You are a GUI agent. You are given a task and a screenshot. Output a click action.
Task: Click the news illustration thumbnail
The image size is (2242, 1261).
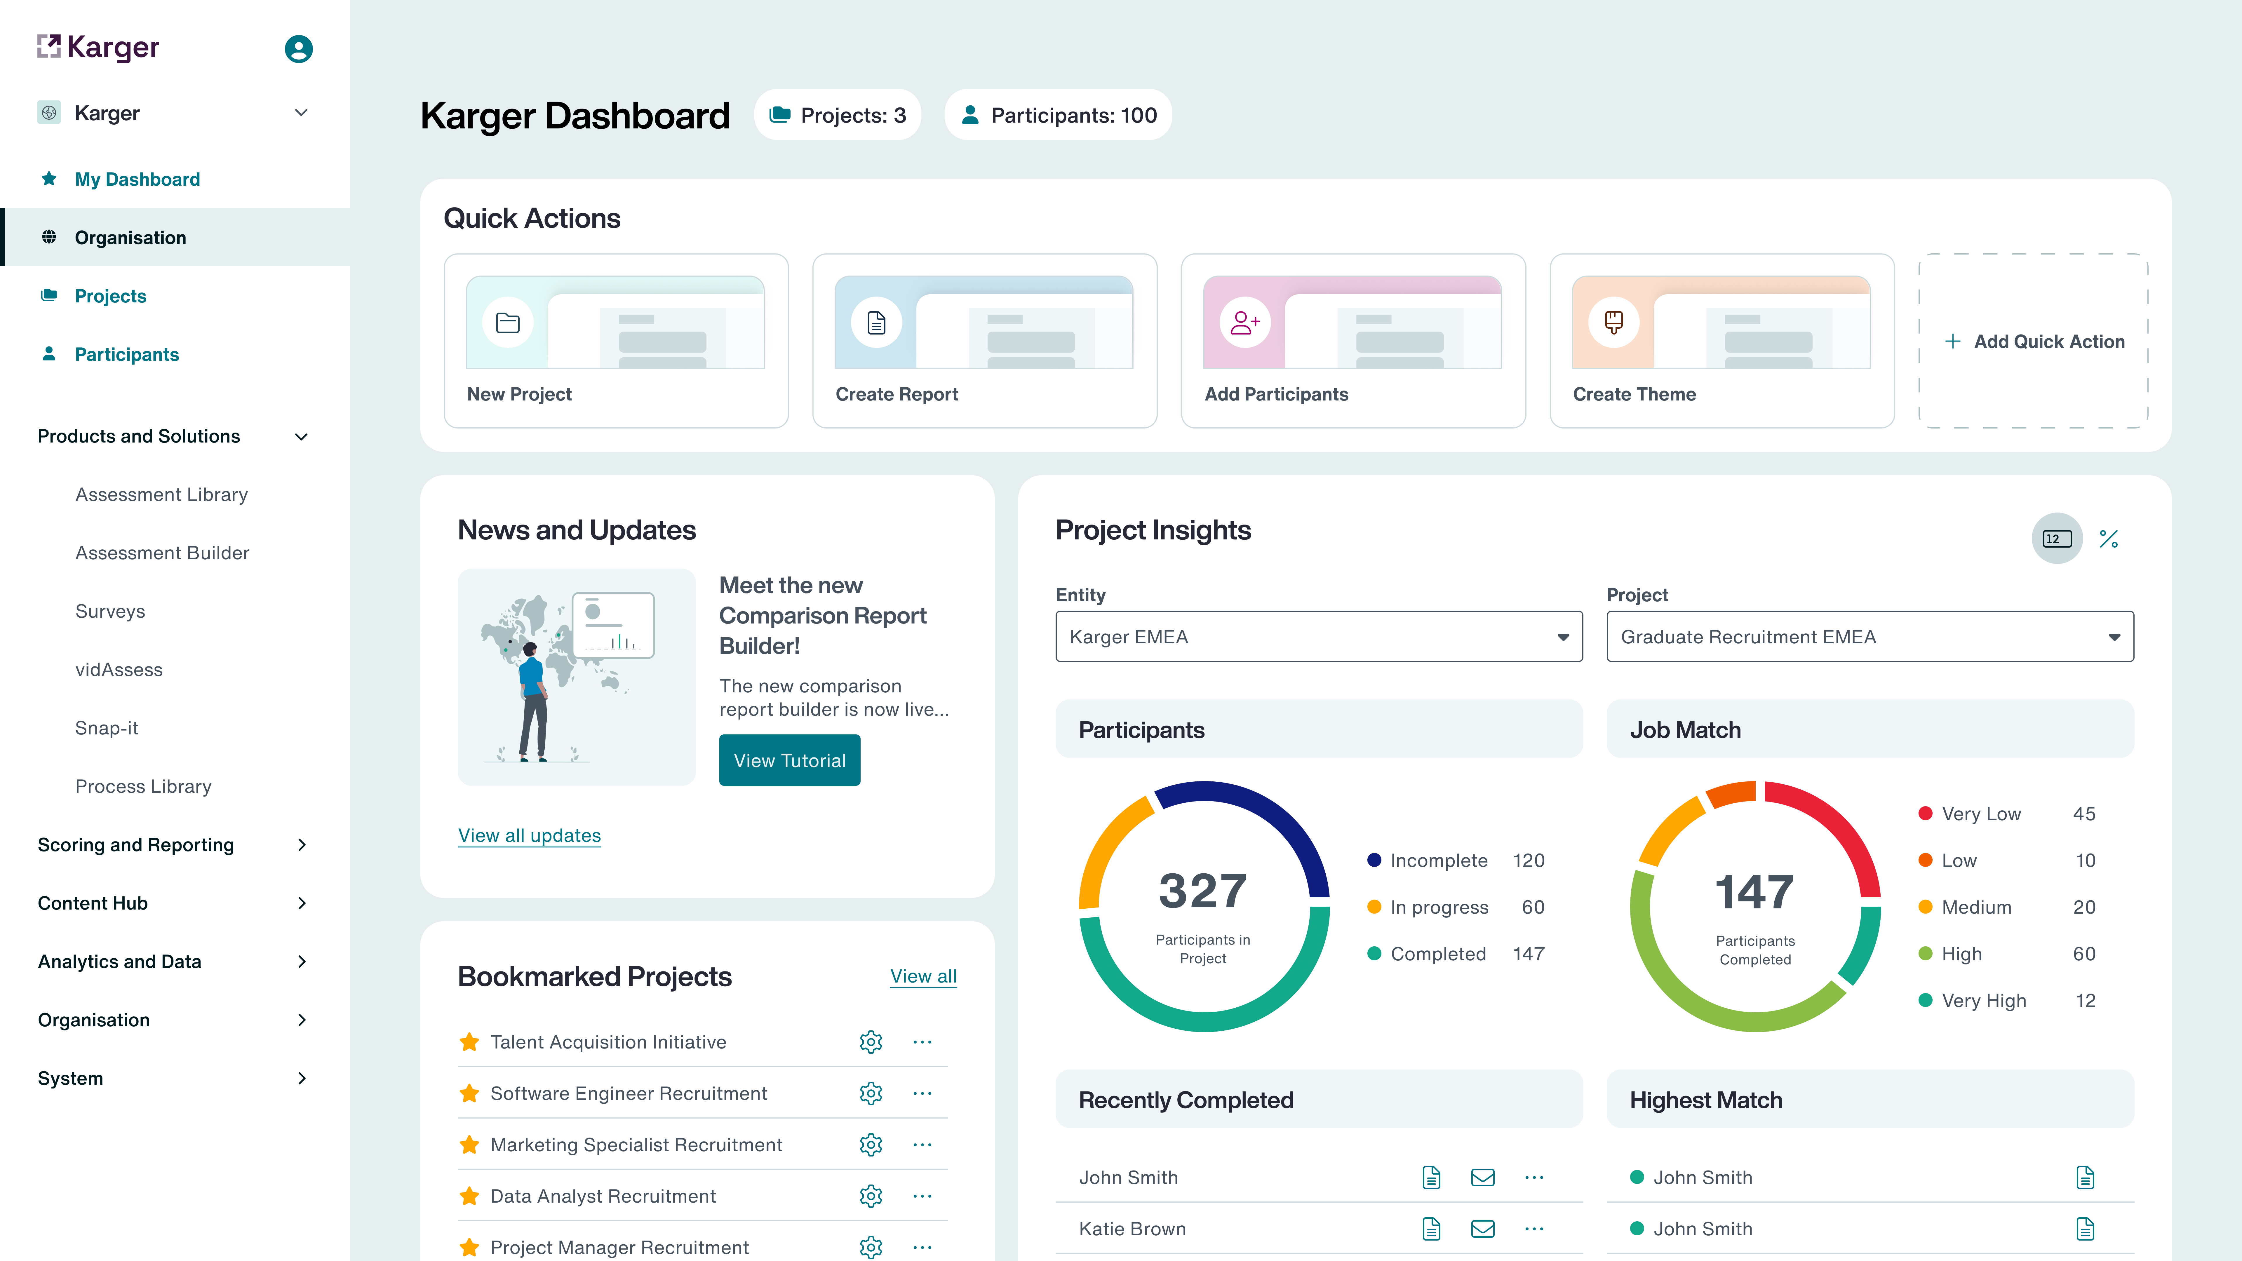pos(576,677)
